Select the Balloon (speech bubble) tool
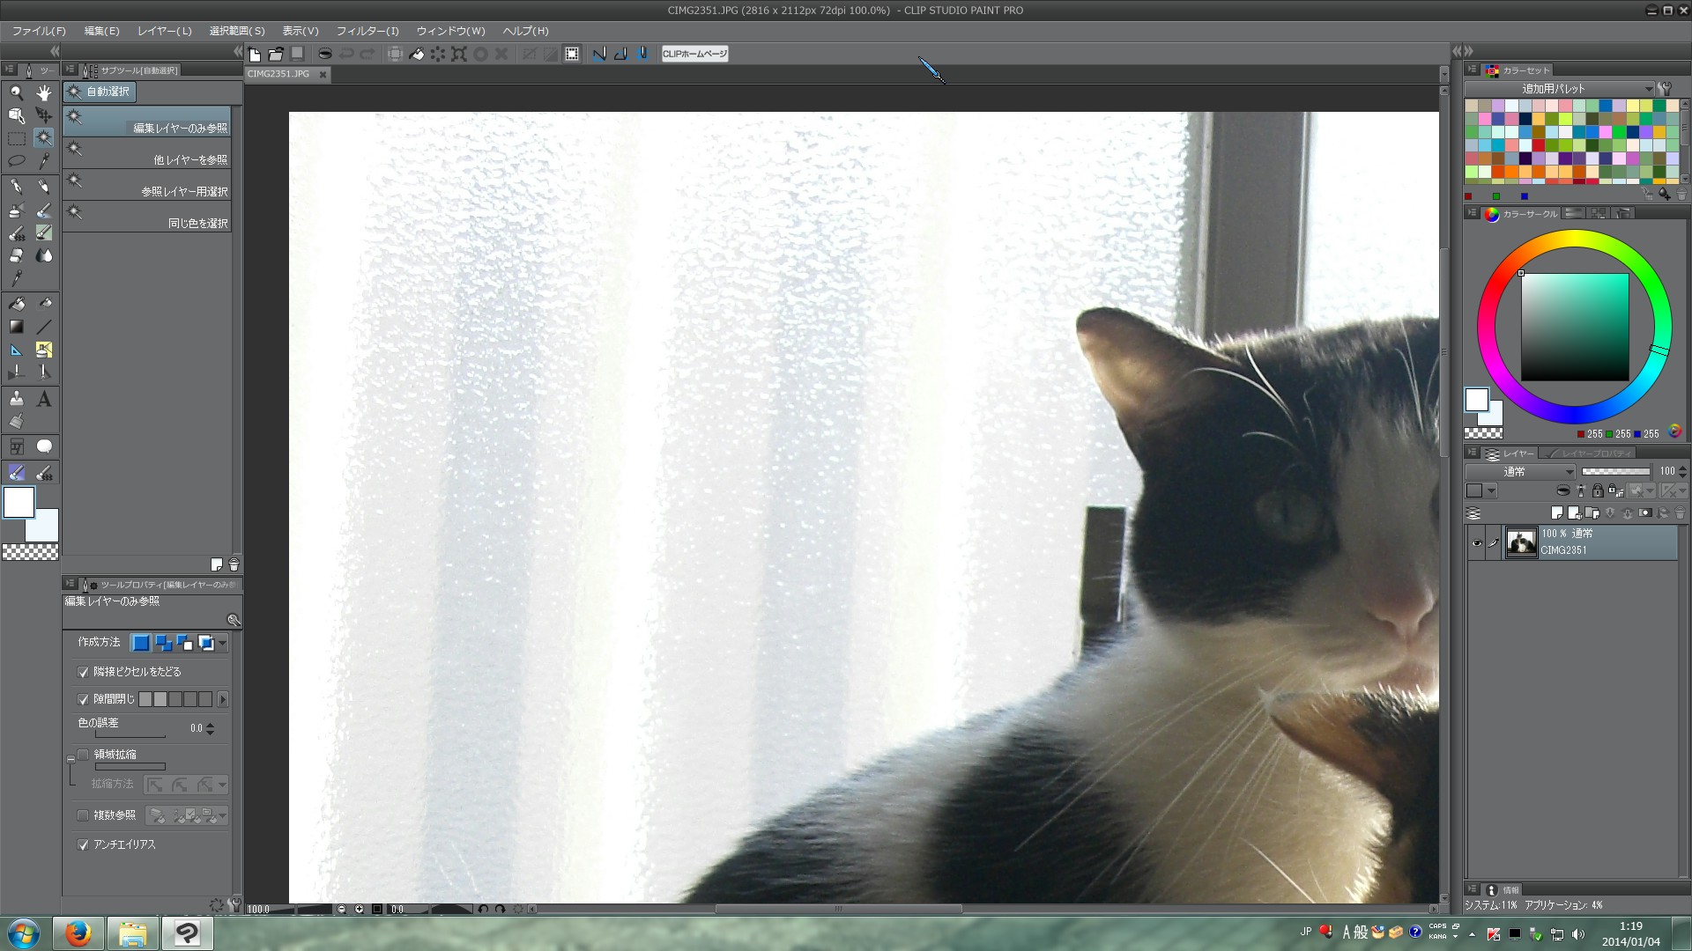The image size is (1692, 951). 43,446
